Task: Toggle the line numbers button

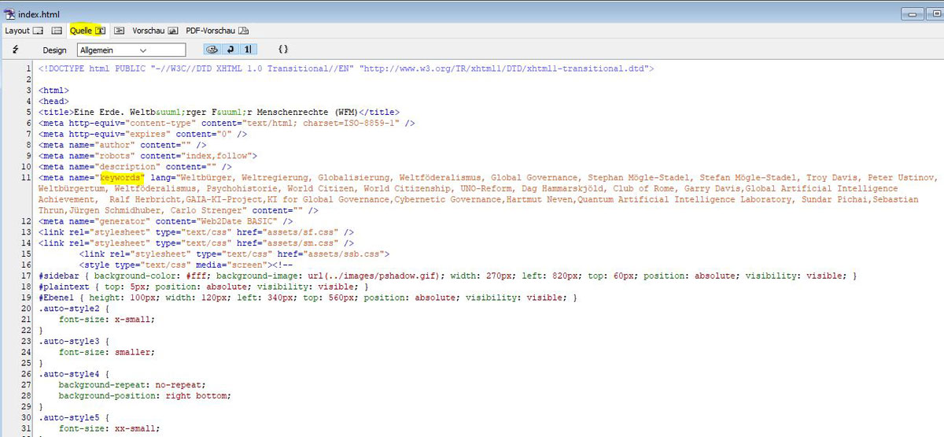Action: (x=248, y=50)
